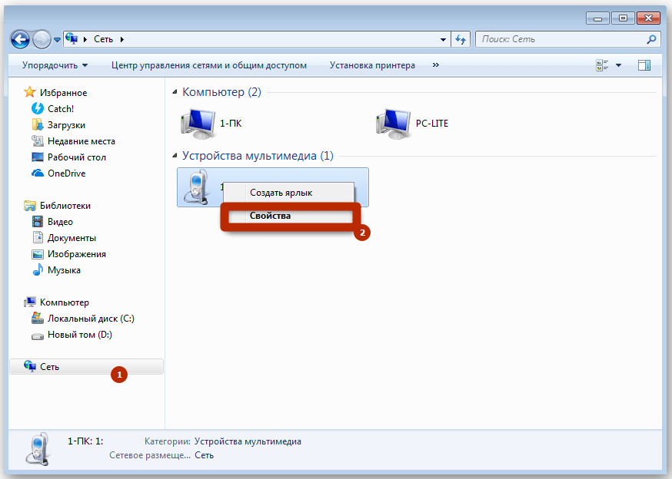Click Центр управления сетями и общим доступом
Screen dimensions: 672x479
click(209, 65)
